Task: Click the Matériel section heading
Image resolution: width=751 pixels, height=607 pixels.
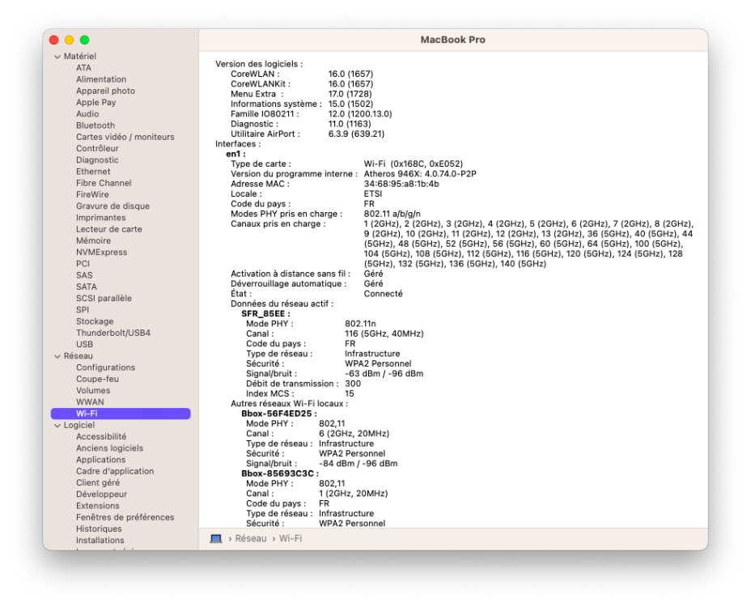Action: [80, 57]
